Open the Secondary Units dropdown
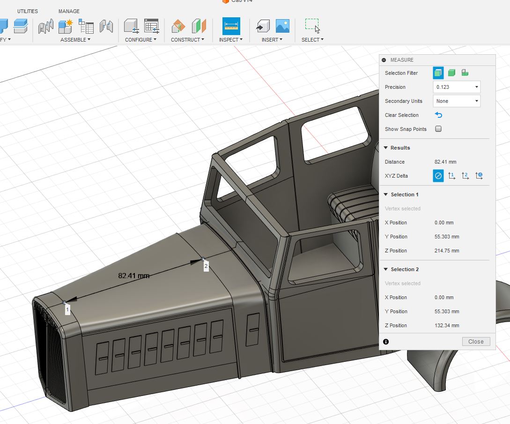Screen dimensions: 510x424 pos(457,101)
